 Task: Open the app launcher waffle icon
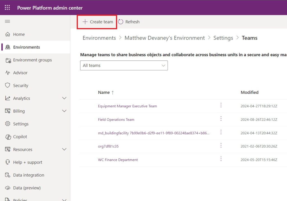tap(7, 8)
